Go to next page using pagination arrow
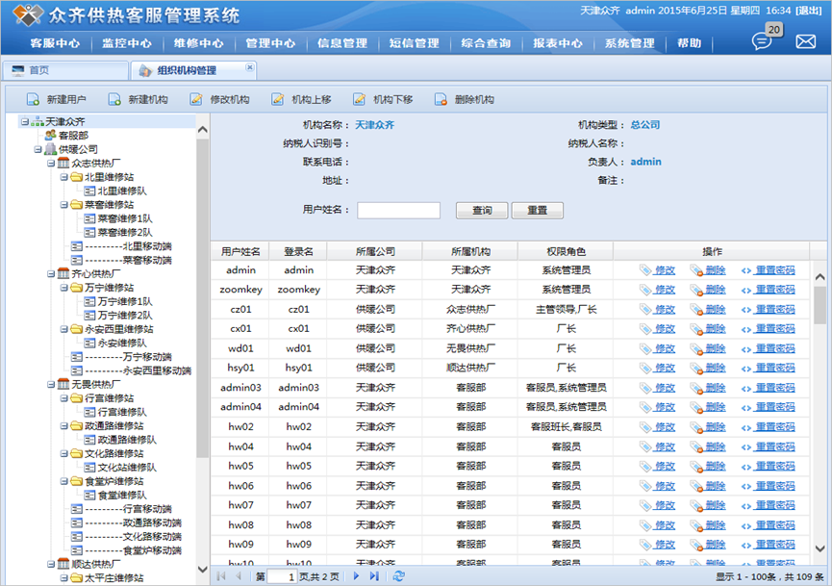This screenshot has width=832, height=586. [x=356, y=575]
